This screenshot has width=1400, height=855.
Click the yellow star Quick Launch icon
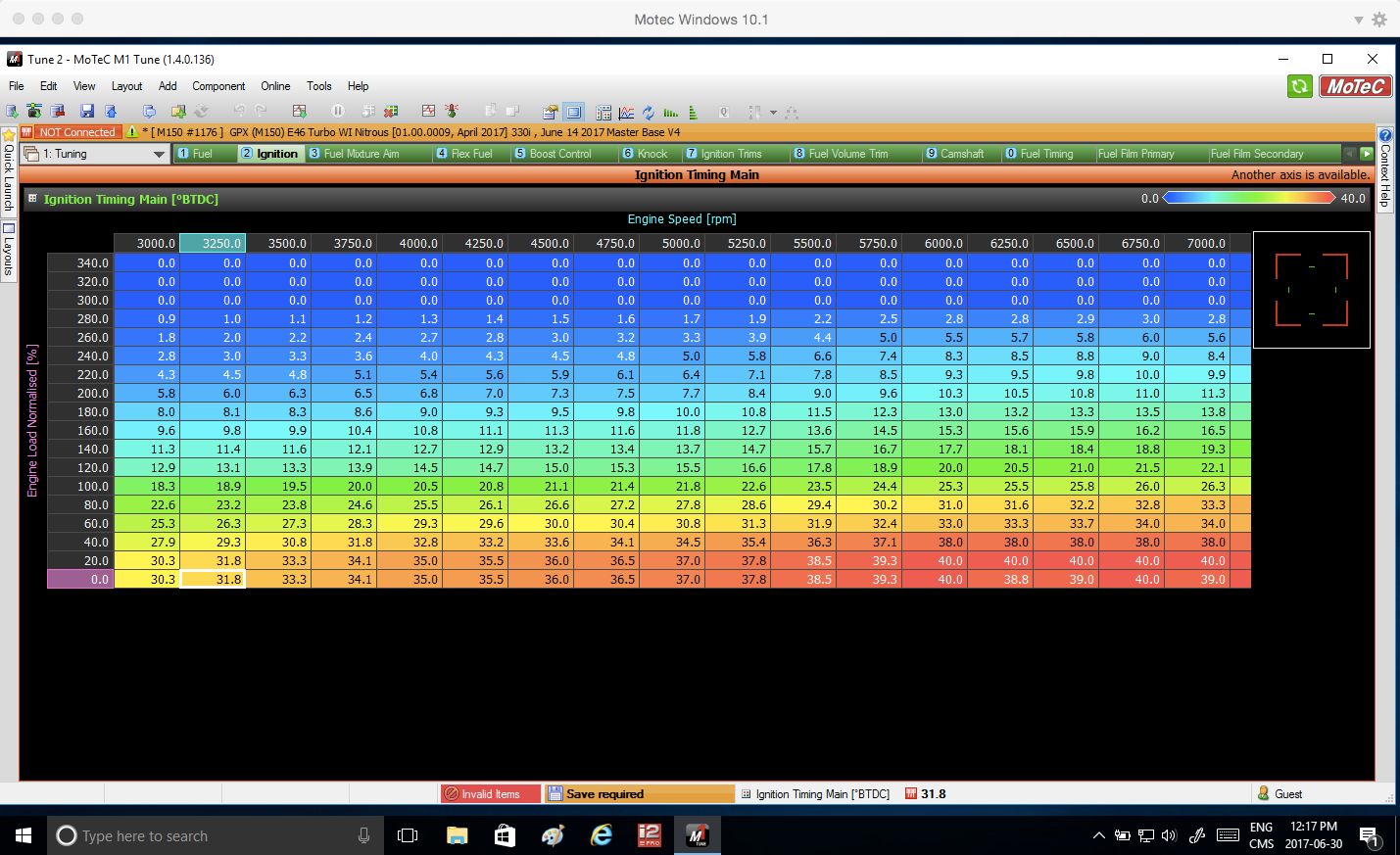pos(9,134)
